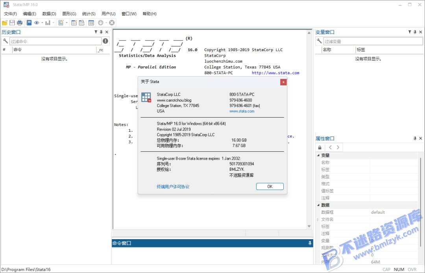425x273 pixels.
Task: Collapse the 变量 section in Properties
Action: click(x=318, y=155)
